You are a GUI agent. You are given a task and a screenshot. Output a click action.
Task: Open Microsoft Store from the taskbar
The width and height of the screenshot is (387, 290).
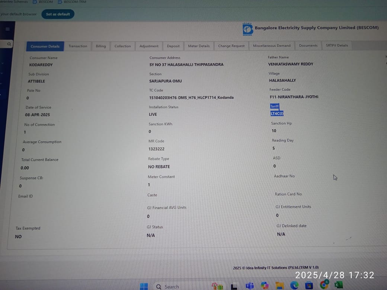tap(309, 285)
